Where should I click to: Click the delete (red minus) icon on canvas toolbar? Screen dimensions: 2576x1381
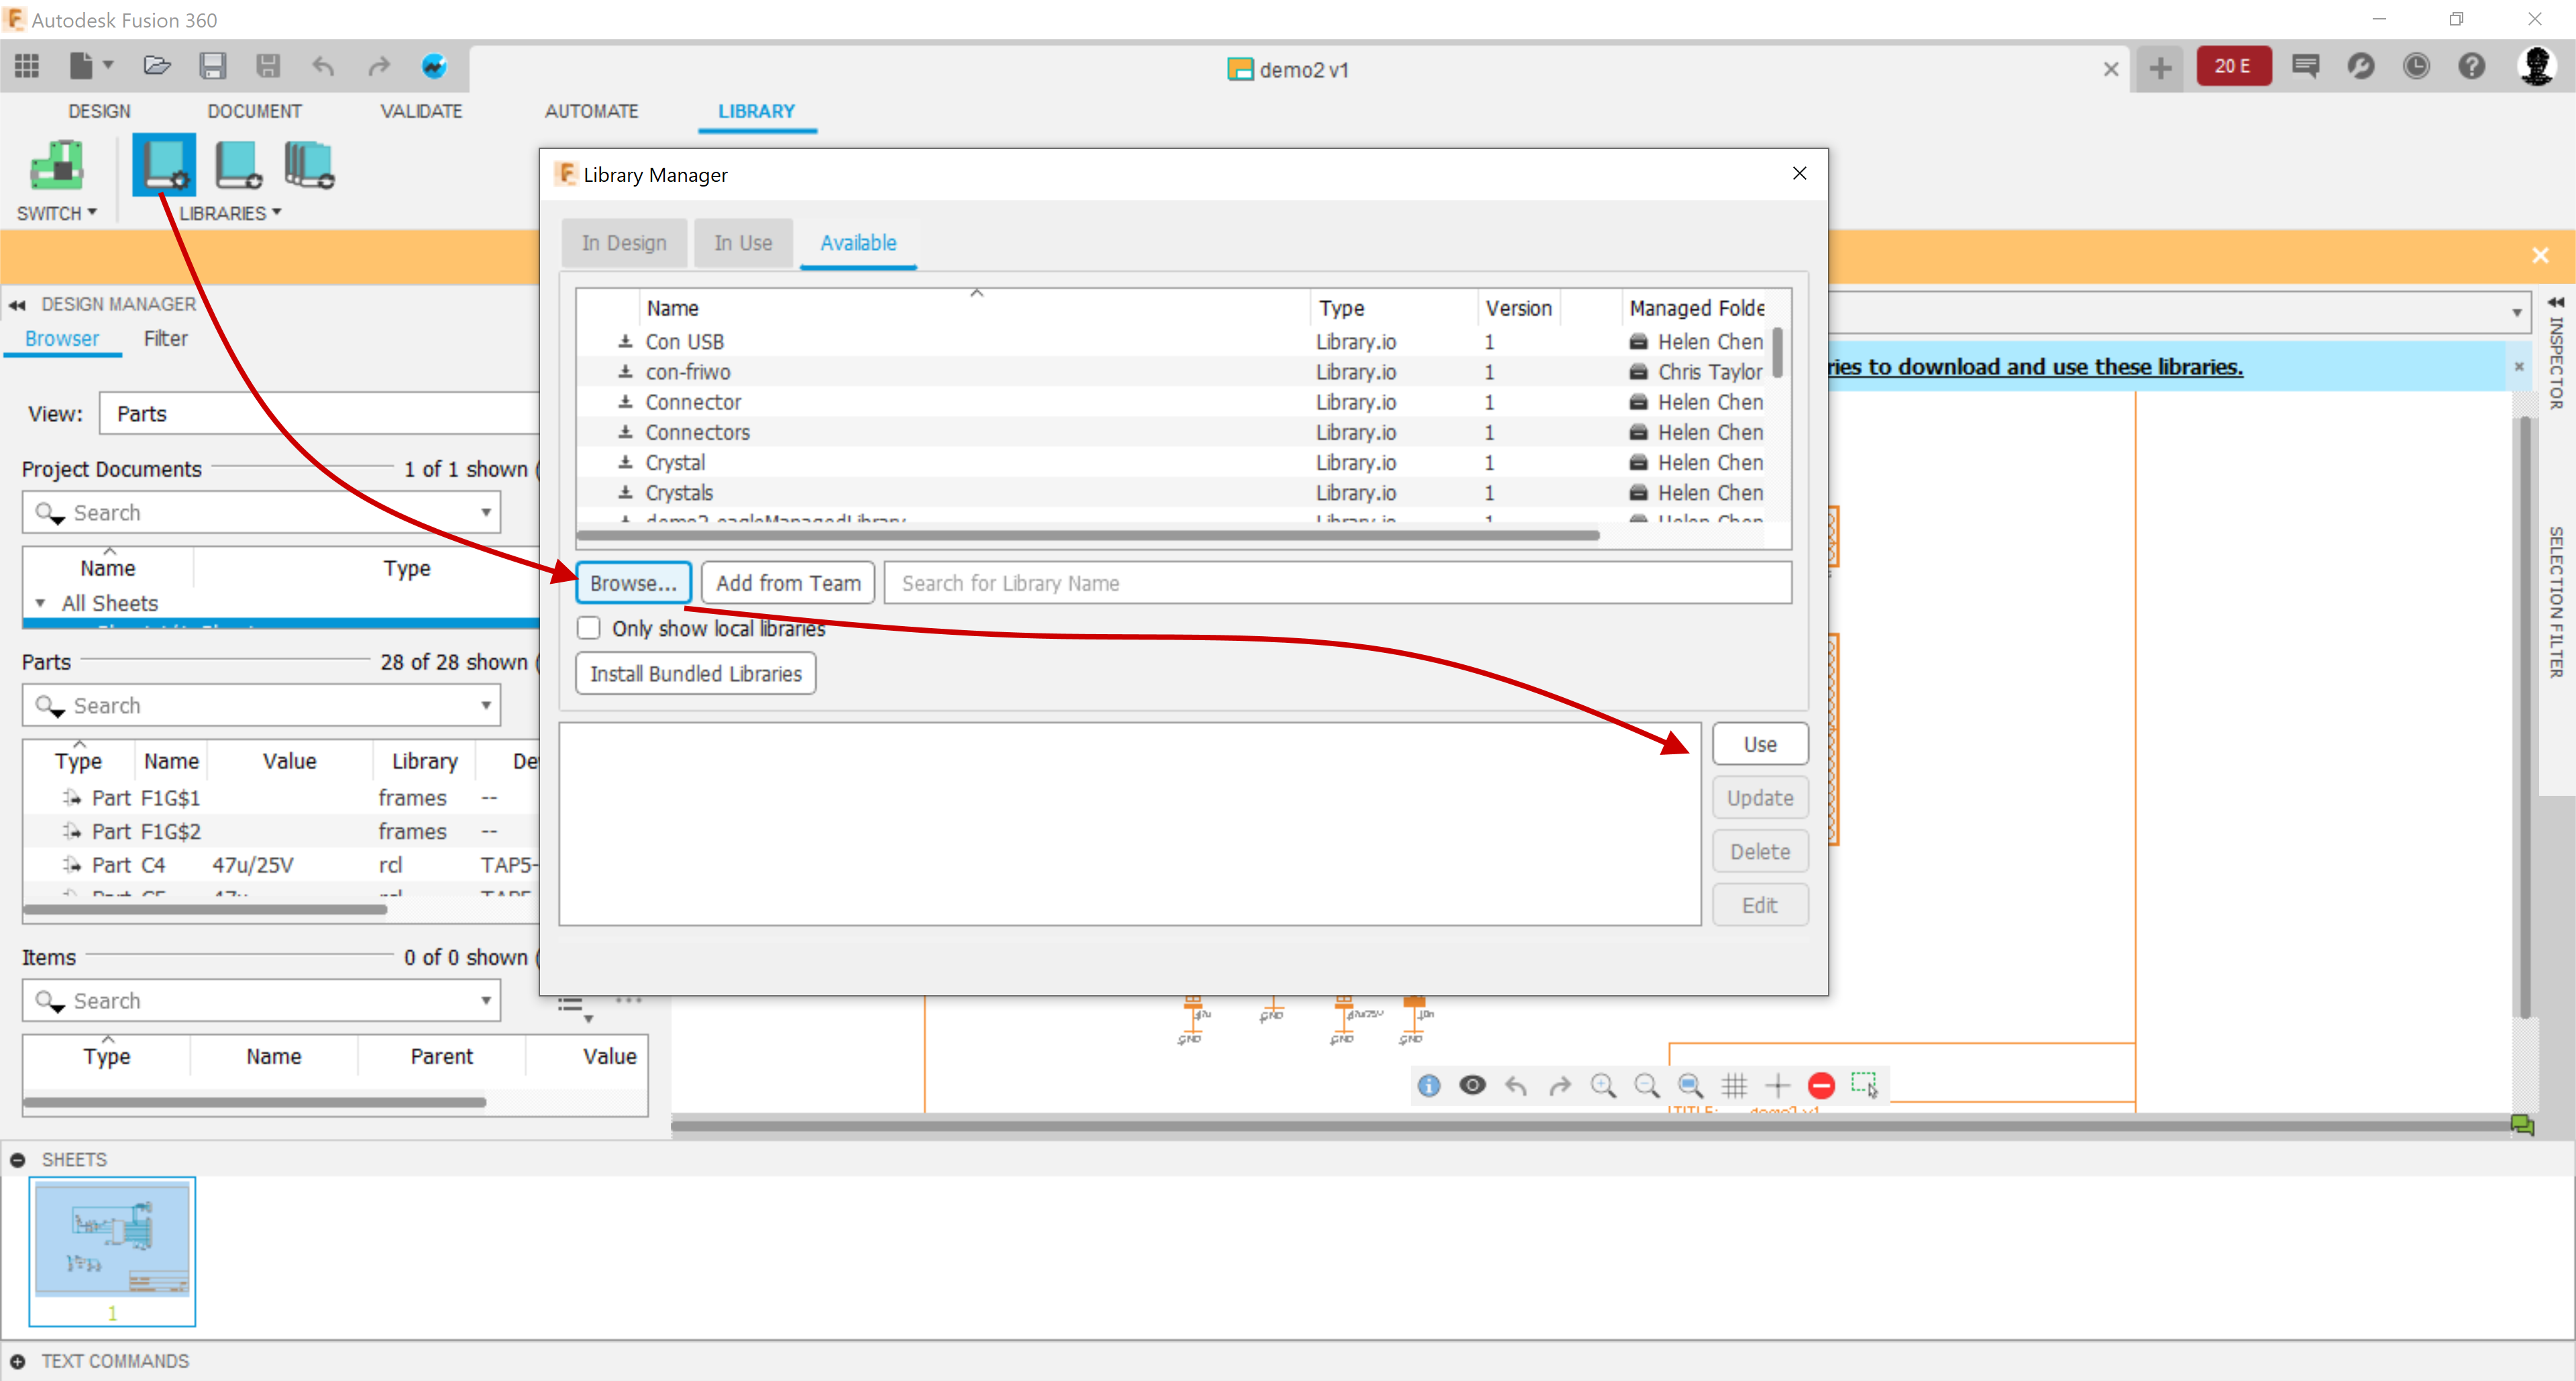(x=1821, y=1086)
